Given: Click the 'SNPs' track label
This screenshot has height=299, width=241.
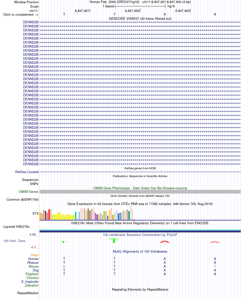Looking at the screenshot, I should [x=34, y=184].
